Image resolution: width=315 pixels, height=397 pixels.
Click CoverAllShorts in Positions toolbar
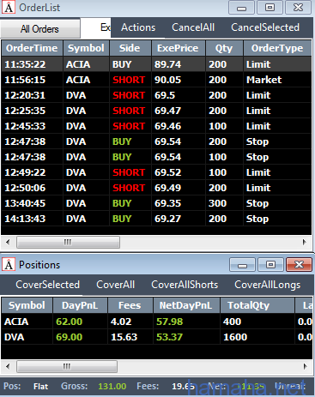point(185,285)
